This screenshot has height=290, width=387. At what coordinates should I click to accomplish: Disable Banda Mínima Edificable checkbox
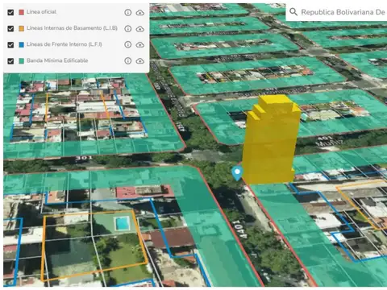[x=10, y=61]
